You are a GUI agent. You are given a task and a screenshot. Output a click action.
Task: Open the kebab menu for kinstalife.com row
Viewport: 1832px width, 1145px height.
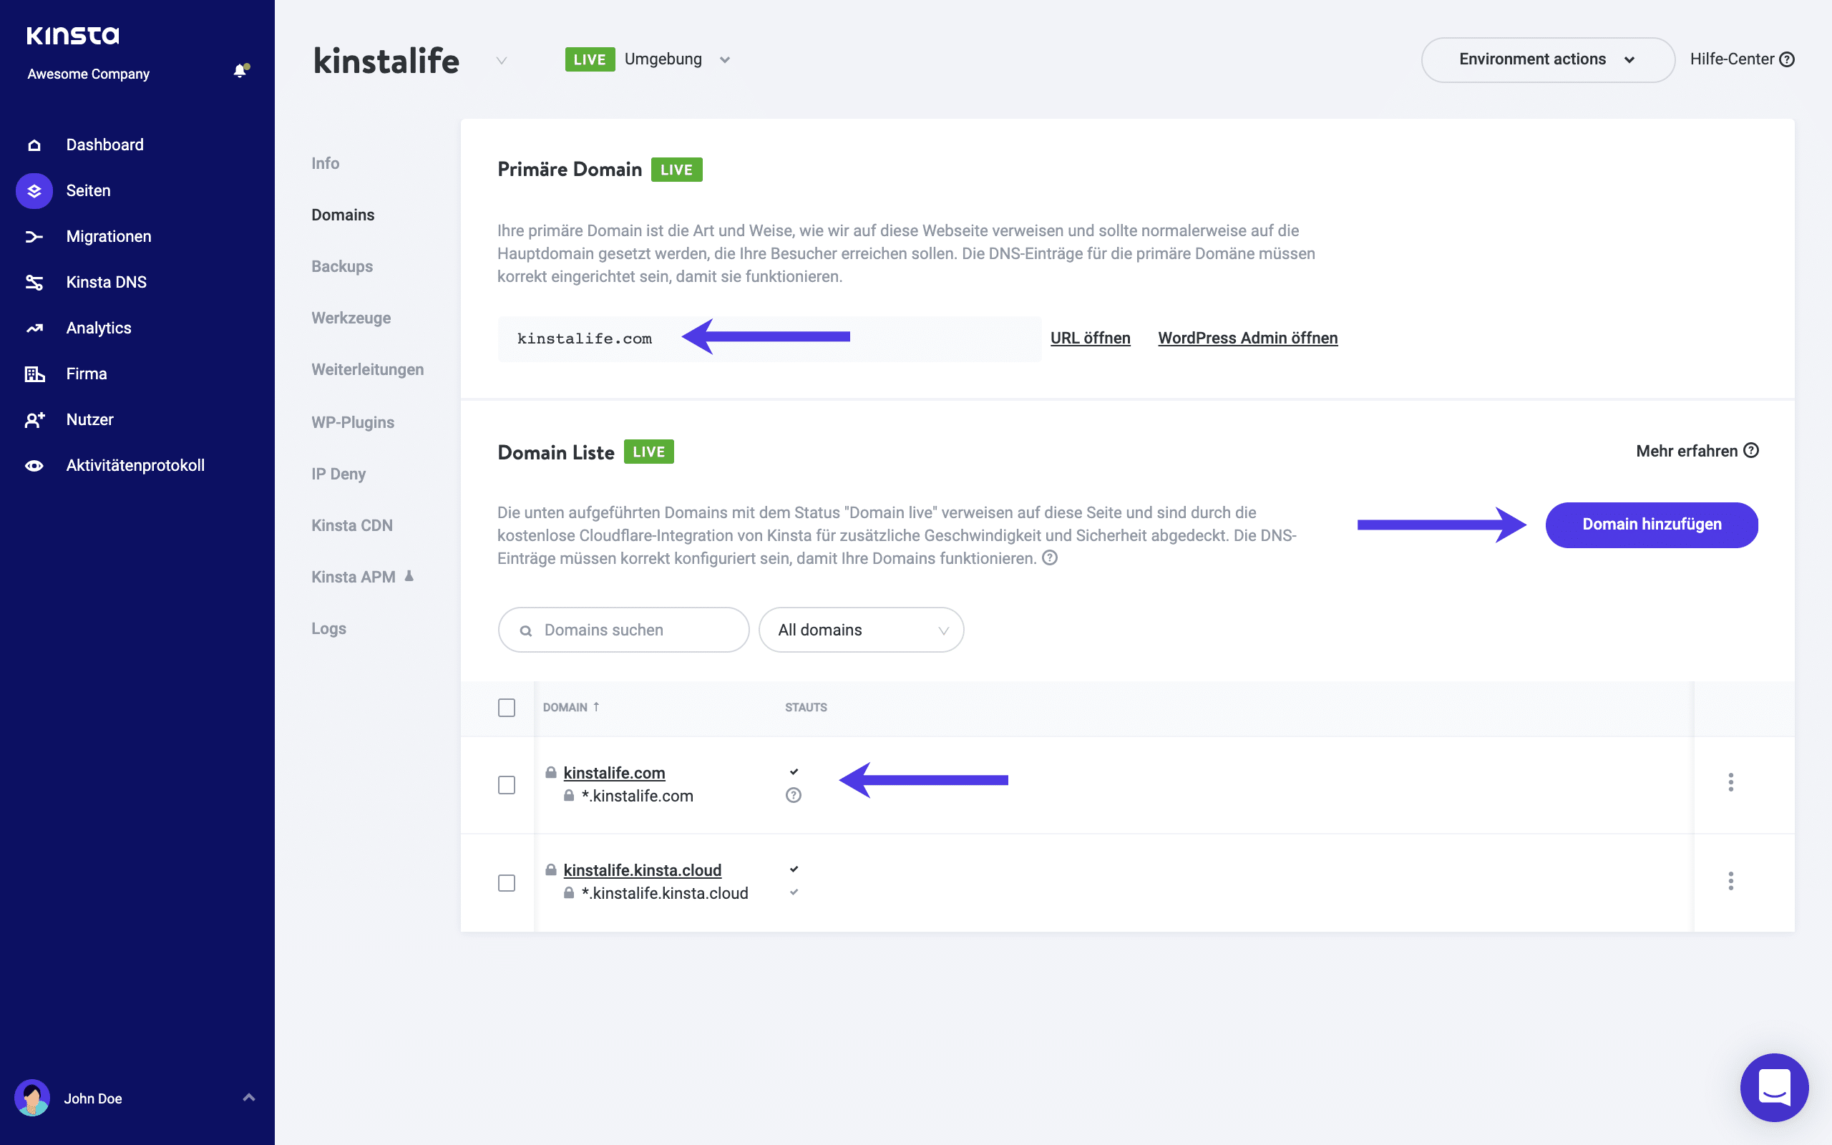[1731, 784]
